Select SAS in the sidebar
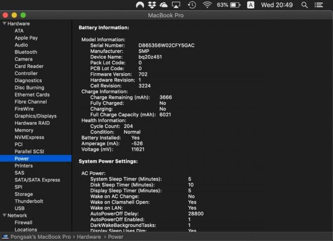Image resolution: width=333 pixels, height=241 pixels. (19, 173)
